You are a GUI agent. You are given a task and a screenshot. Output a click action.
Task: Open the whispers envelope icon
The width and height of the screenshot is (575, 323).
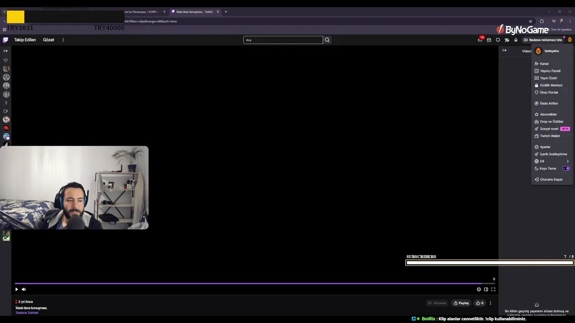489,40
